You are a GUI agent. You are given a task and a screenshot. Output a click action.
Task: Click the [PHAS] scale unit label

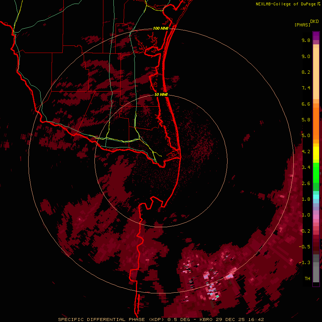click(x=302, y=25)
